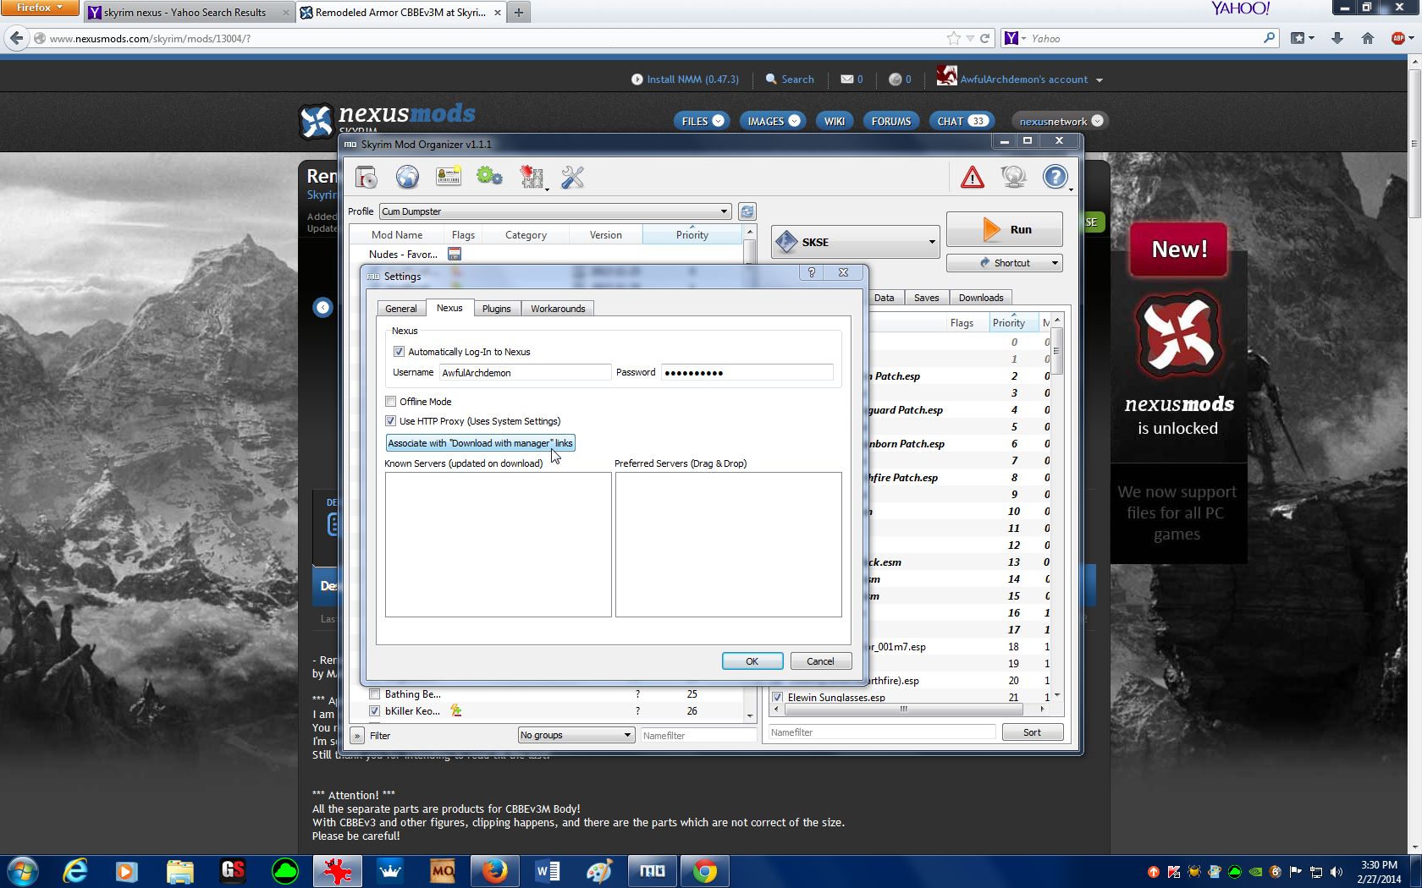Image resolution: width=1422 pixels, height=888 pixels.
Task: Click the Run button
Action: pos(1004,229)
